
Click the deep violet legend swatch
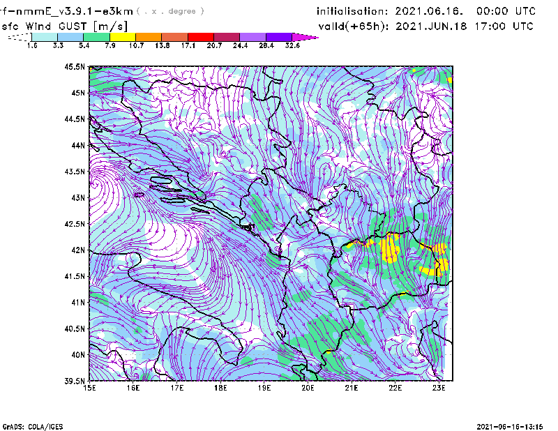coord(279,37)
